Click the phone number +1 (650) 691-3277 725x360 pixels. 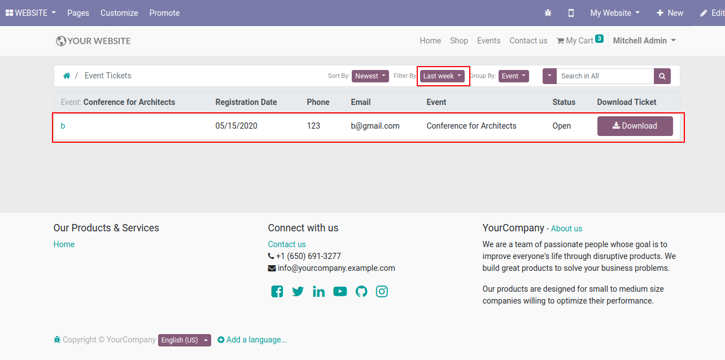point(308,256)
